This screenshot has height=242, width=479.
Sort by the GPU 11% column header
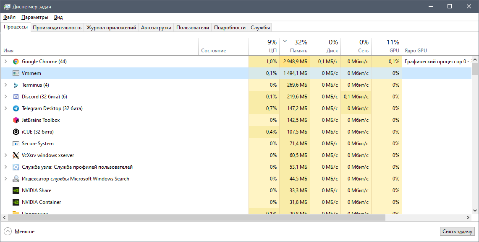pos(387,47)
